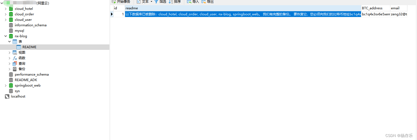Screen dimensions: 417x140
Task: Click the bc1q4x3sv6e5xem BTC_address cell
Action: coord(376,14)
